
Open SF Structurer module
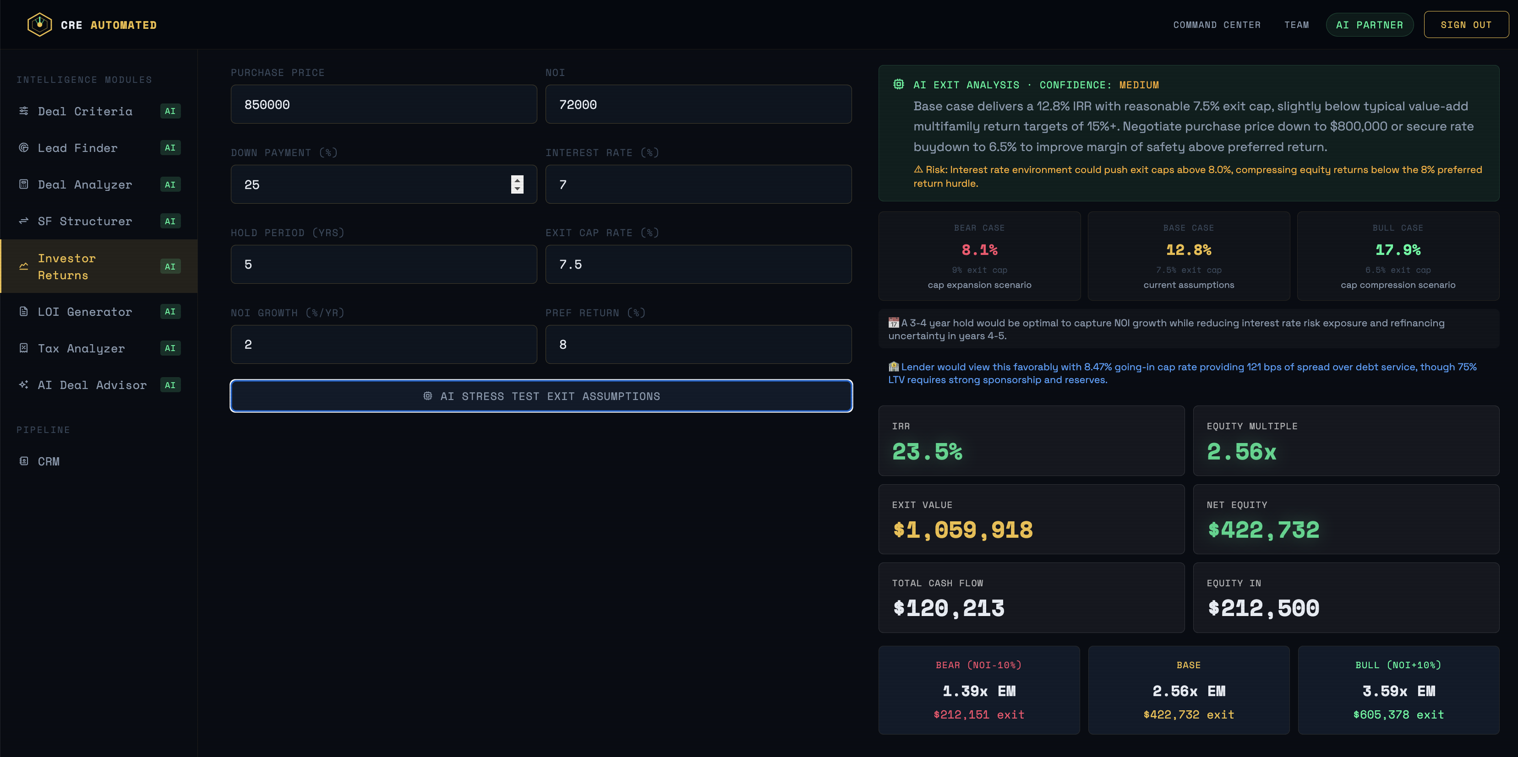[x=99, y=222]
